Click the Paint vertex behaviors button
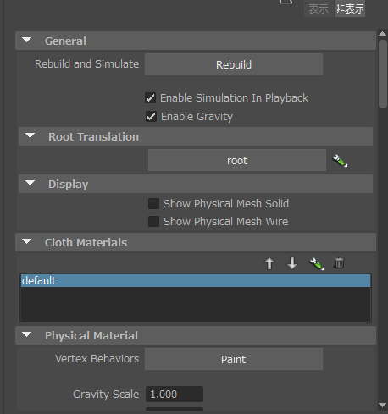This screenshot has height=414, width=388. coord(234,359)
